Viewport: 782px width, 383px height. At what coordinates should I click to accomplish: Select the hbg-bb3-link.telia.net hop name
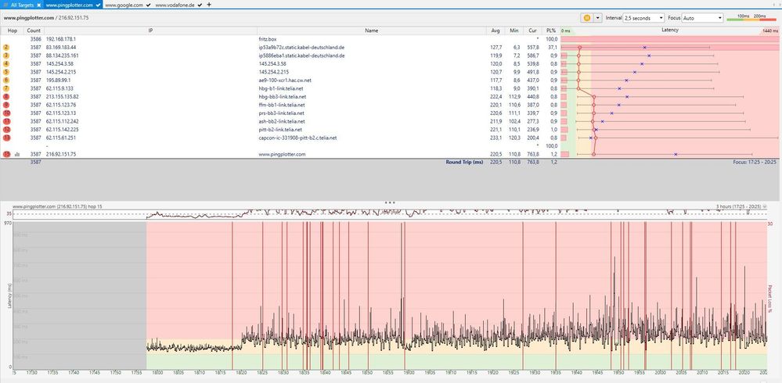click(283, 97)
